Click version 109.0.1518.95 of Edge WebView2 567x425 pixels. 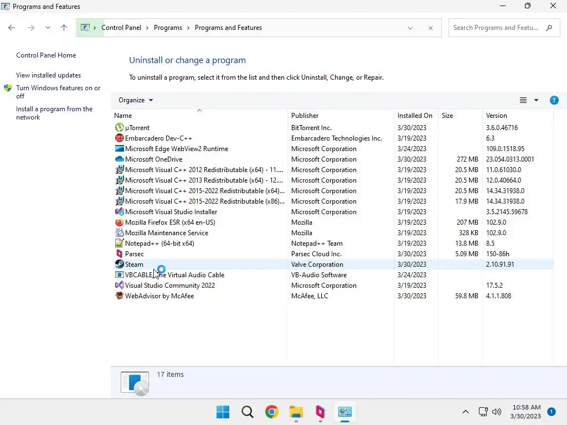point(505,148)
